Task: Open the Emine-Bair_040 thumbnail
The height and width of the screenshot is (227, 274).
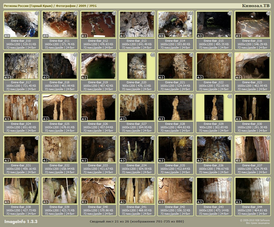Action: [98, 190]
